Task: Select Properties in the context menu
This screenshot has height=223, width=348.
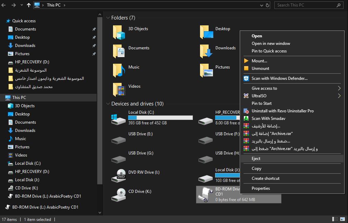Action: [x=261, y=188]
